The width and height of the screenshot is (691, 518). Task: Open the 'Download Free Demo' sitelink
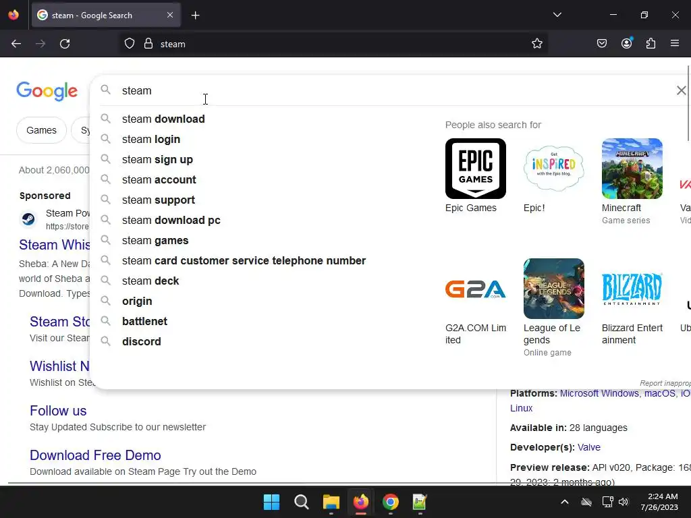(95, 455)
